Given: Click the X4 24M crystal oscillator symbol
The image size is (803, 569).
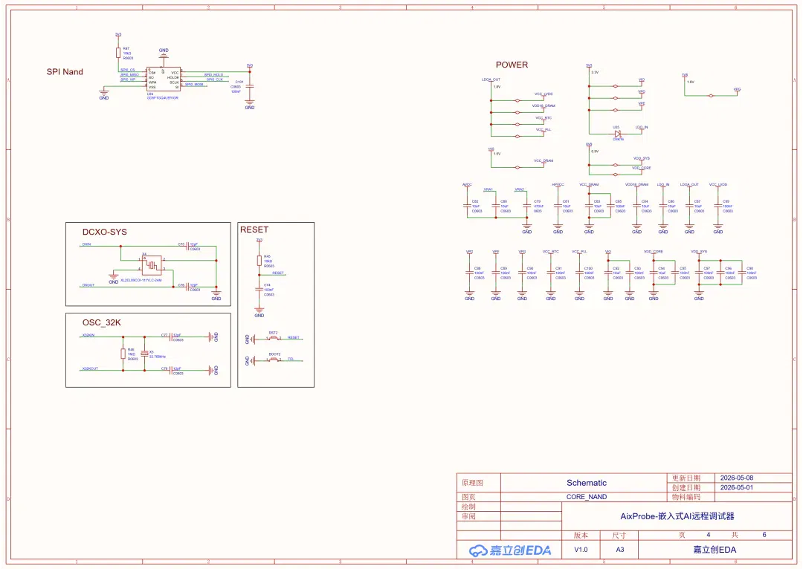Looking at the screenshot, I should (152, 265).
